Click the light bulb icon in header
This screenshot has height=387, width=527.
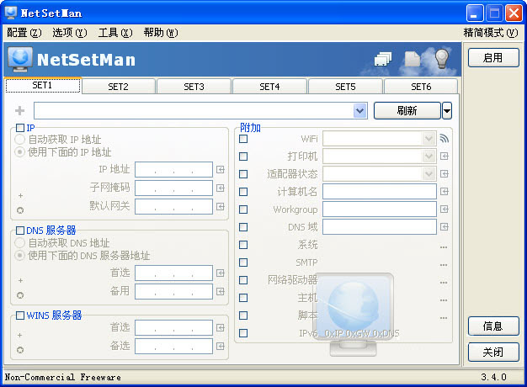442,58
